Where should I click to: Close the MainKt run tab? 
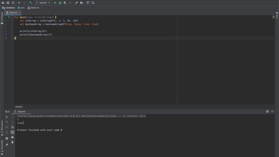point(28,112)
